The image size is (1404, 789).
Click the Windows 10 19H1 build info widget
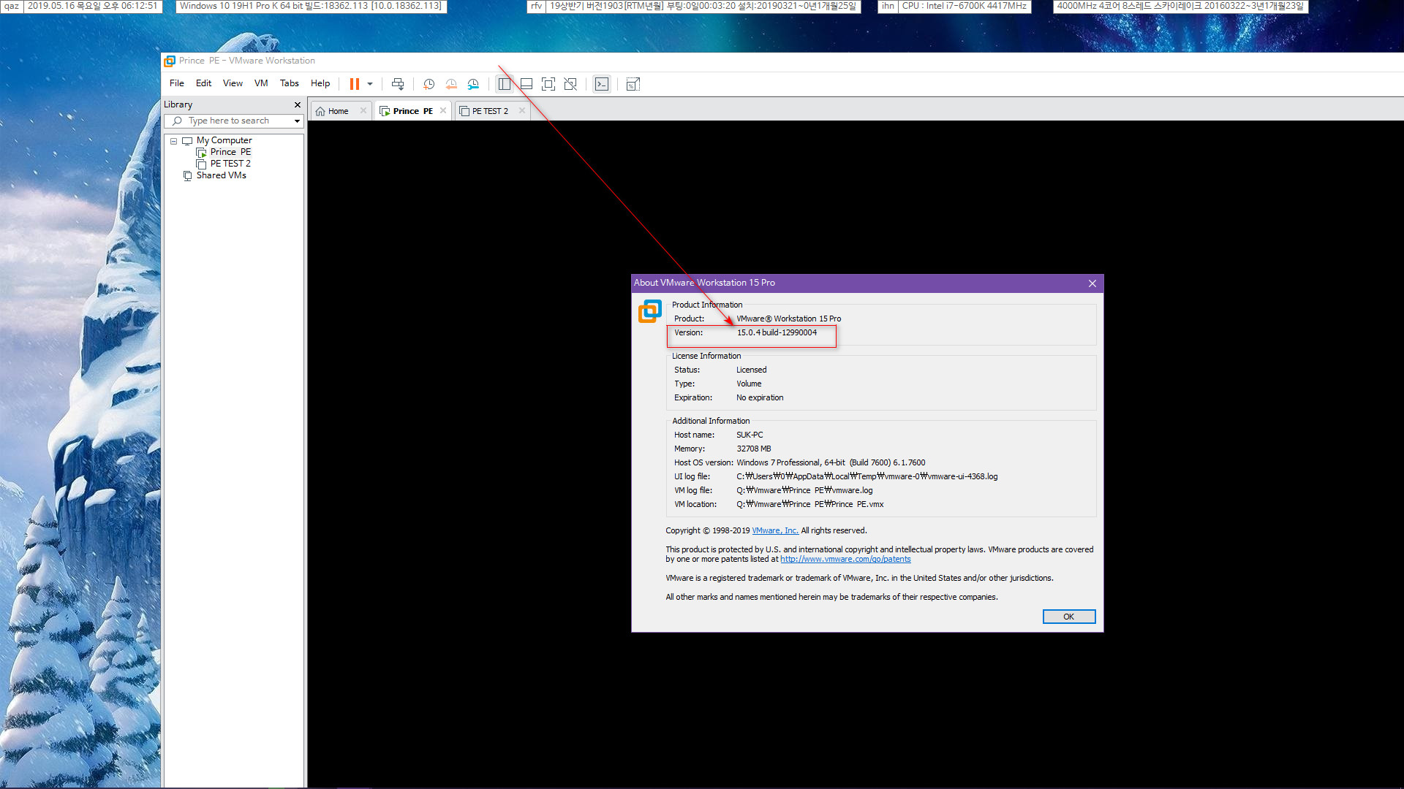(x=311, y=6)
